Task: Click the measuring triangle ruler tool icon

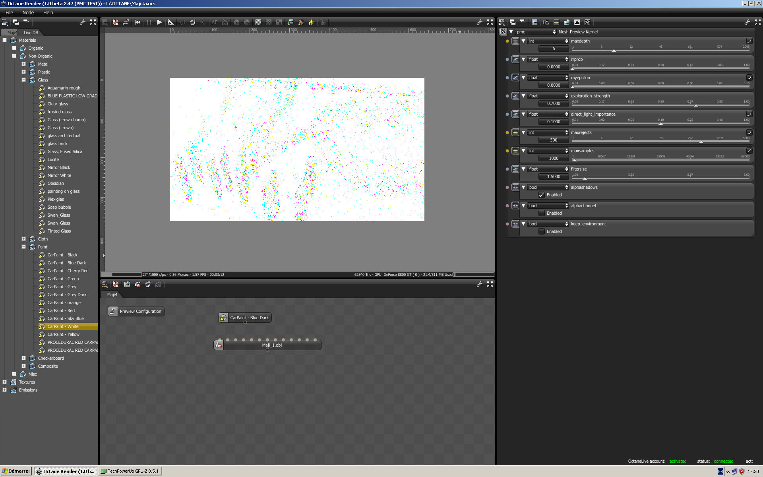Action: pyautogui.click(x=170, y=22)
